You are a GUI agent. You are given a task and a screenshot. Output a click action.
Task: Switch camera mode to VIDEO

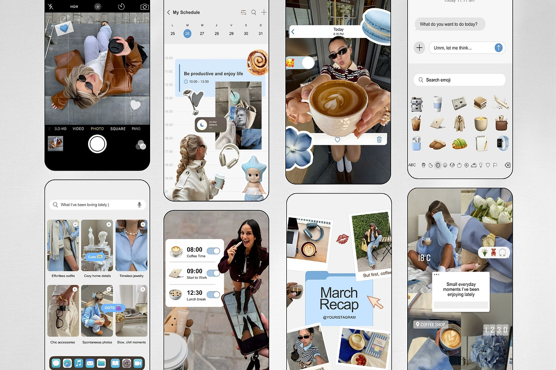pos(78,129)
